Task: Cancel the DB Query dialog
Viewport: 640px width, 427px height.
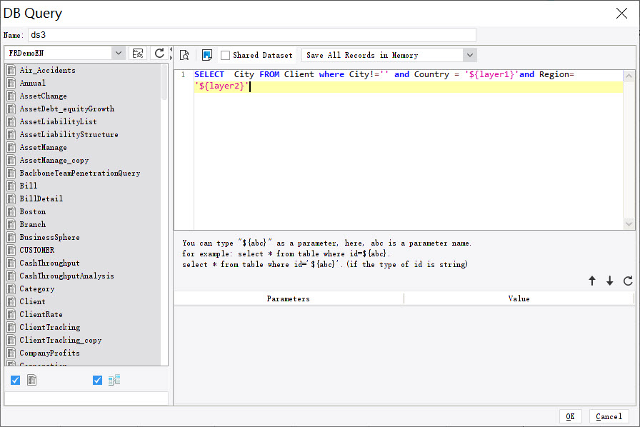Action: [x=608, y=416]
